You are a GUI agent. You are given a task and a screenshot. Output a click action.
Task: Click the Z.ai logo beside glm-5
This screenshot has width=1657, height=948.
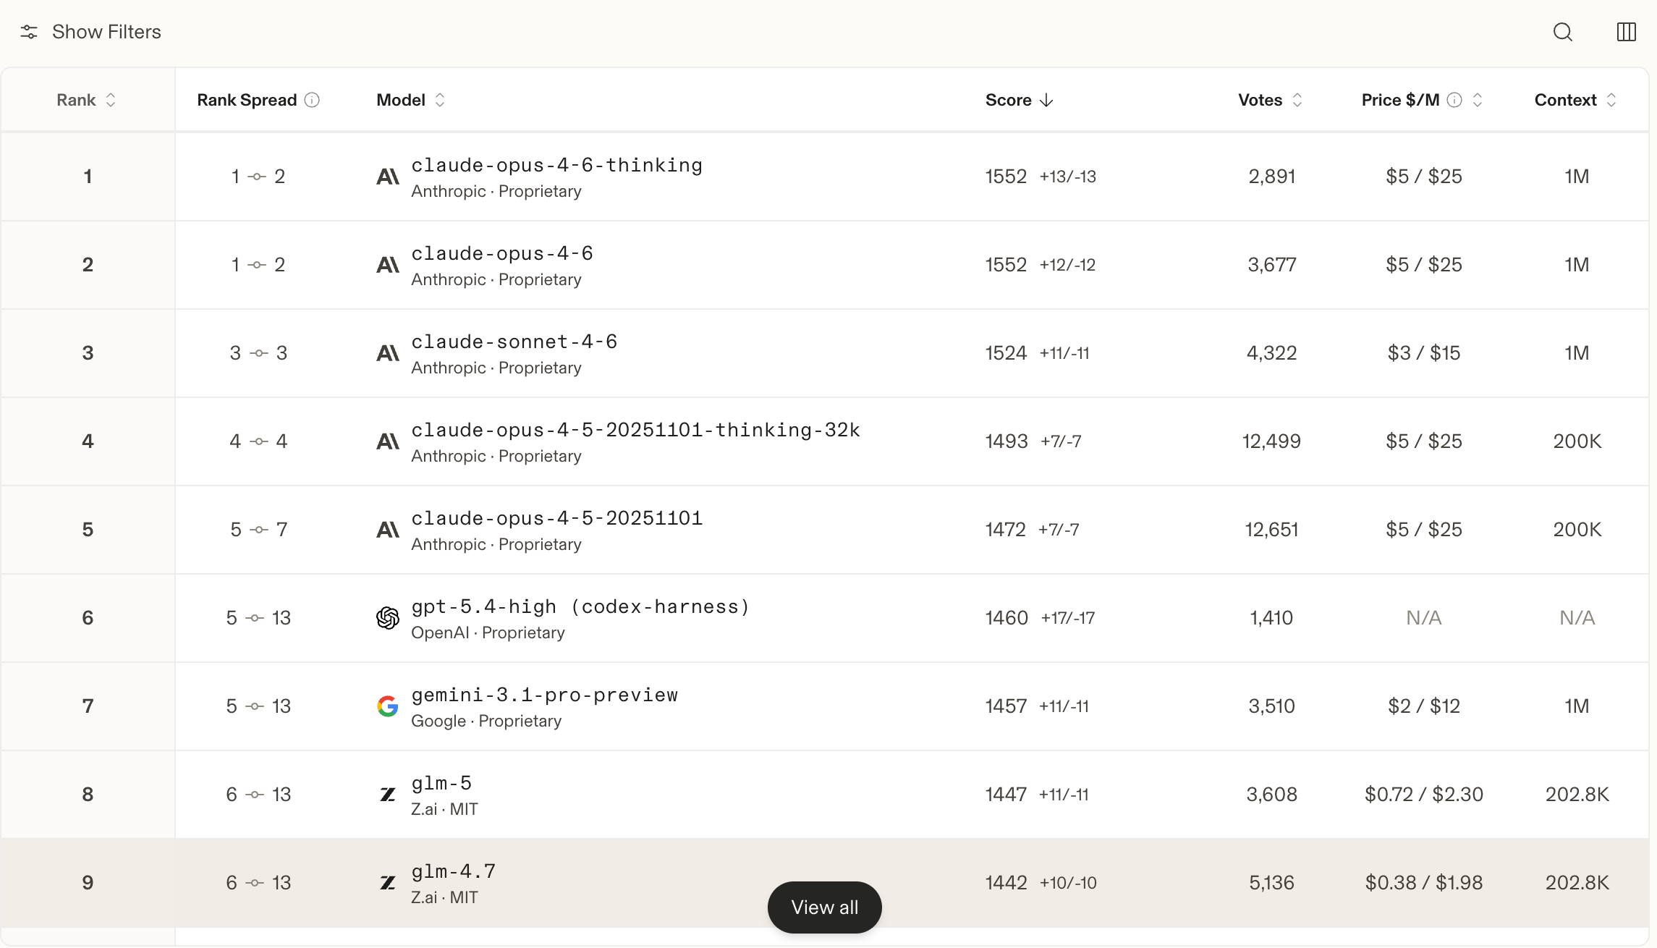pyautogui.click(x=388, y=795)
